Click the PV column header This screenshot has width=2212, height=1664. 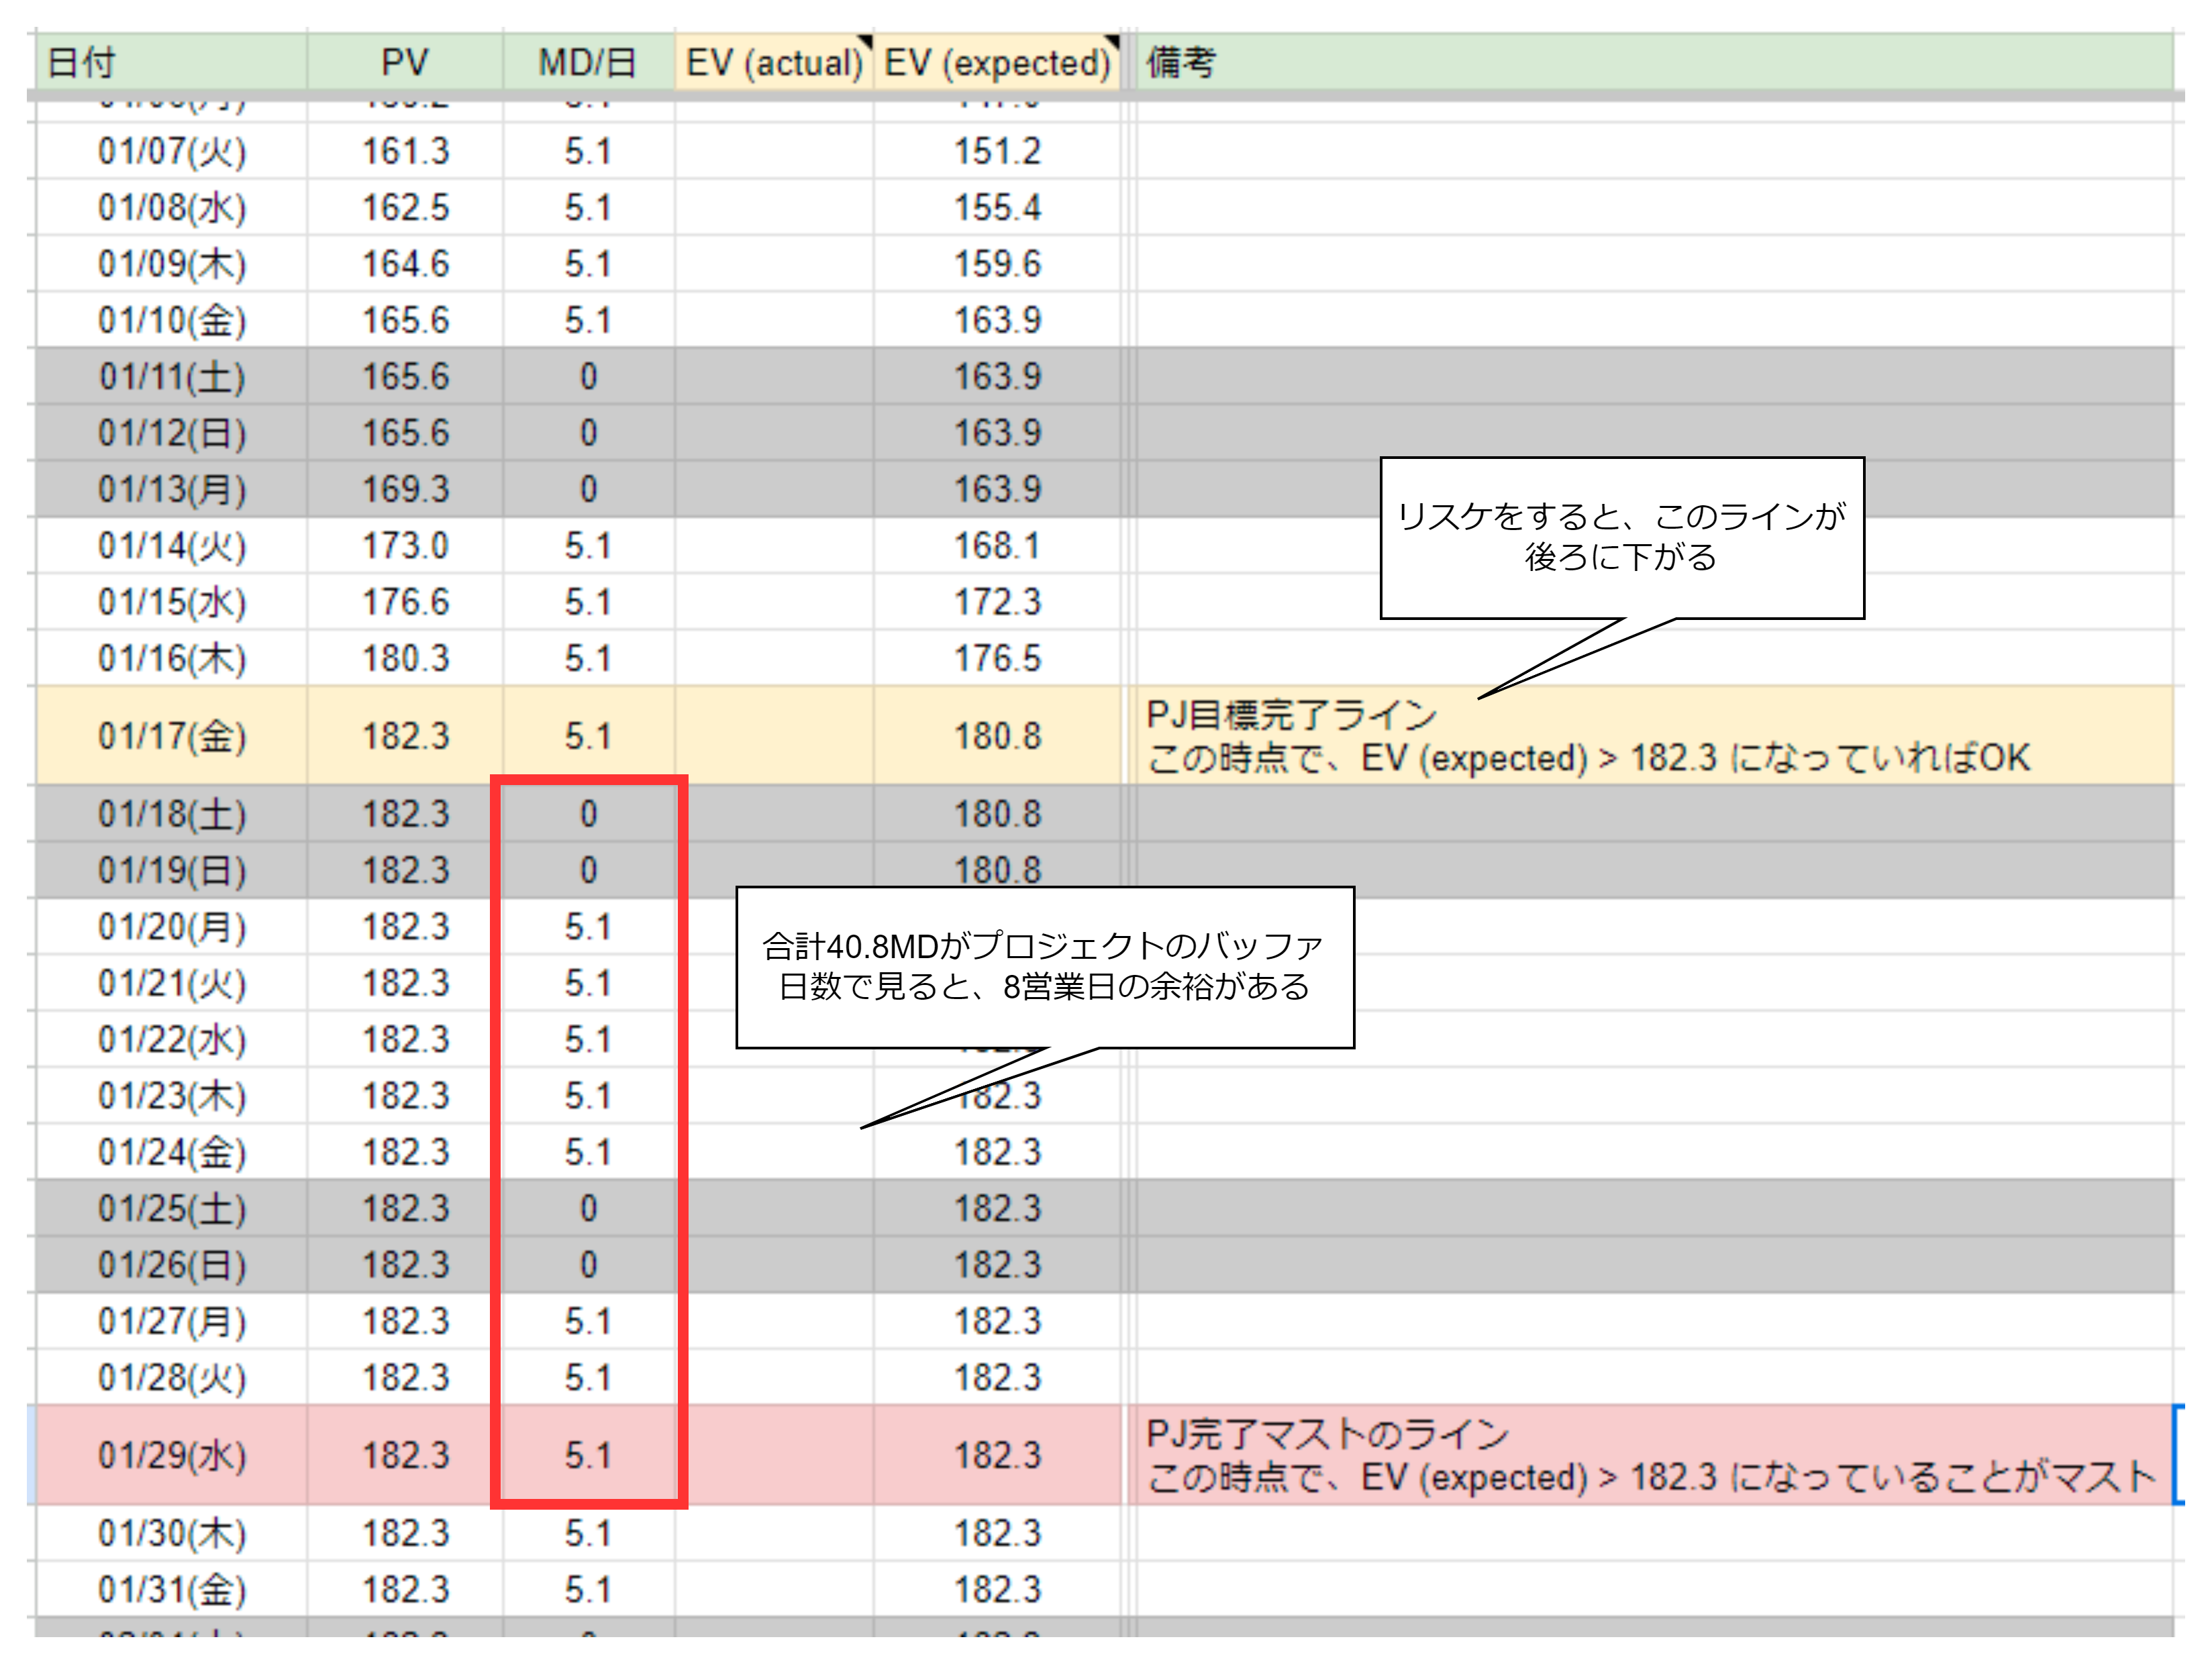click(404, 62)
